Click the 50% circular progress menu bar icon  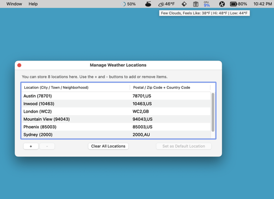click(128, 4)
